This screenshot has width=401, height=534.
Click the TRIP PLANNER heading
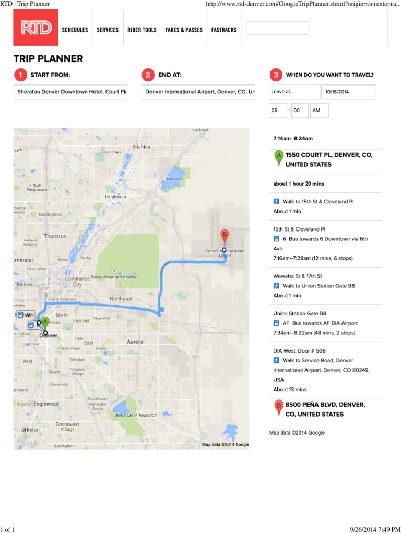(48, 59)
